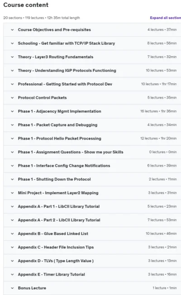Open Appendix A - Part 2 LibCli Tutorial
Viewport: 181px width, 295px height.
[x=92, y=220]
